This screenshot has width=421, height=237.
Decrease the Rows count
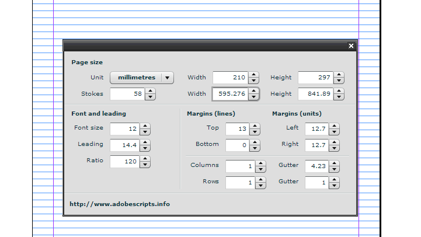click(260, 186)
